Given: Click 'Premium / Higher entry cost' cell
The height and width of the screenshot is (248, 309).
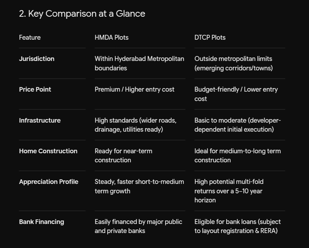Looking at the screenshot, I should pyautogui.click(x=134, y=90).
